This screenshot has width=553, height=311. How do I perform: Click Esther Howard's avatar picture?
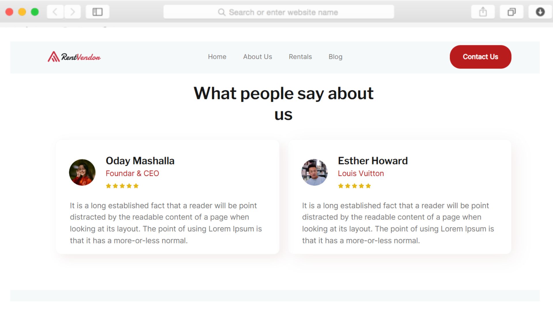tap(315, 172)
